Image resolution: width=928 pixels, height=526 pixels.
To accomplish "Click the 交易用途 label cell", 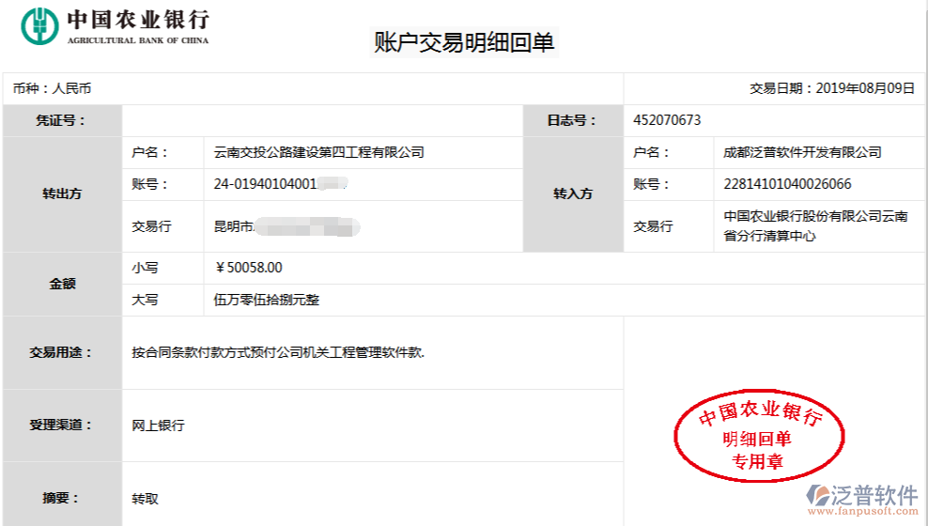I will [62, 352].
